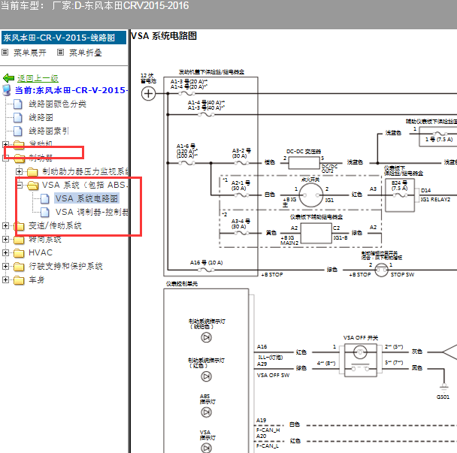The image size is (457, 453).
Task: Click document icon beside VSA 调制器-控制器
Action: [45, 212]
